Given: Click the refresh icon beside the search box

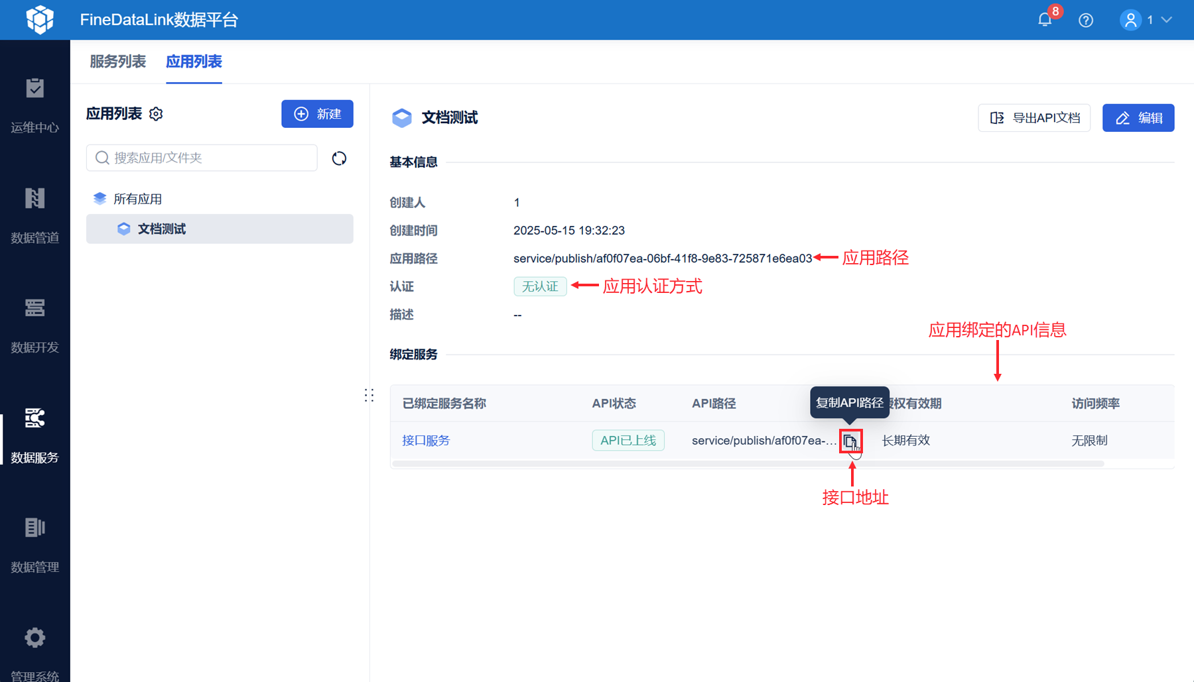Looking at the screenshot, I should click(339, 158).
